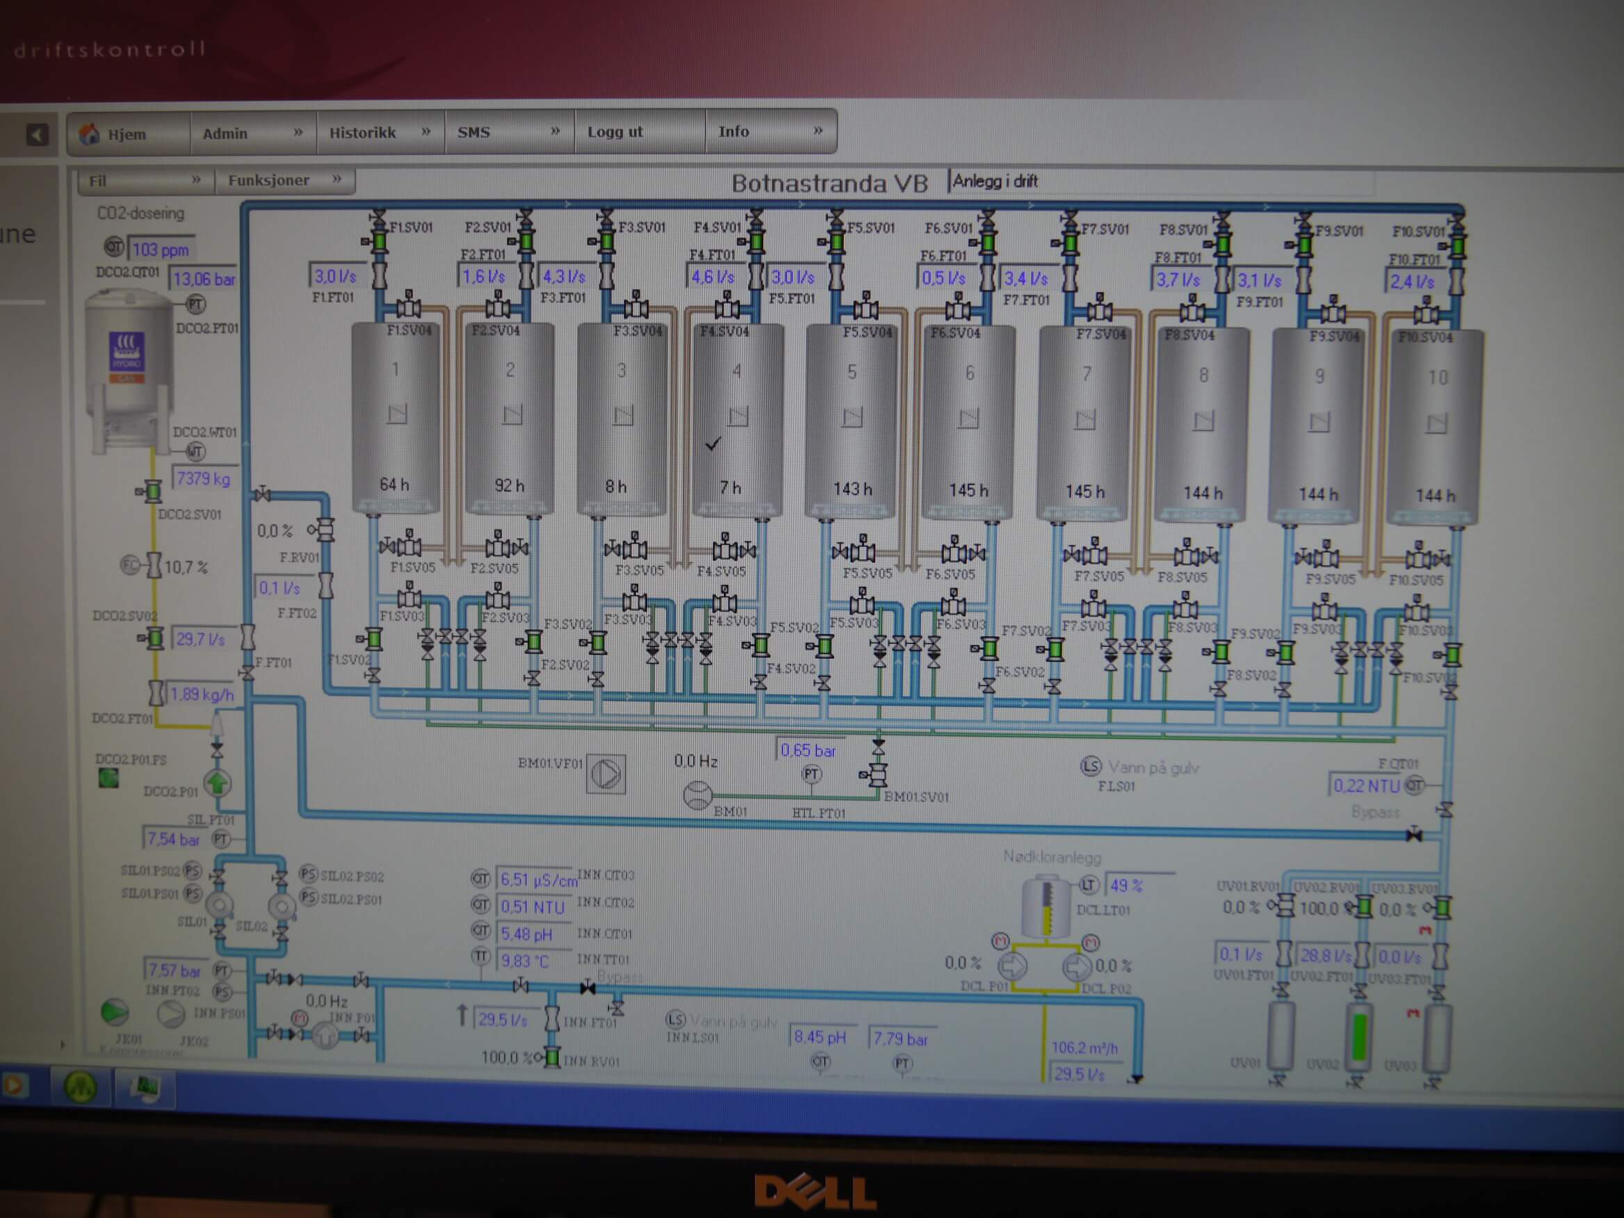Toggle inlet valve F10.SV01

[x=1456, y=245]
